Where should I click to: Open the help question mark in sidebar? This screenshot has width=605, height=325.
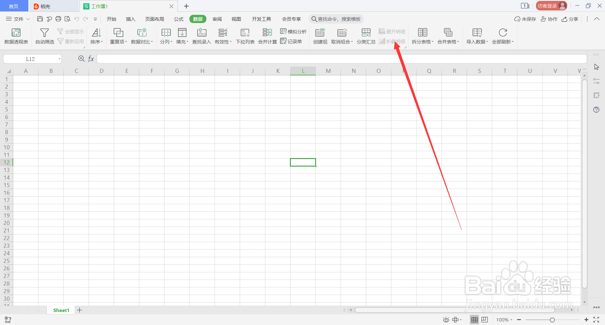pyautogui.click(x=596, y=110)
